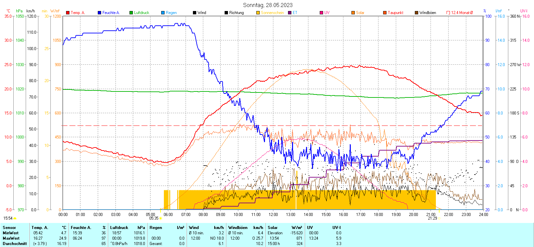Click the brown Windböen legend square

417,13
